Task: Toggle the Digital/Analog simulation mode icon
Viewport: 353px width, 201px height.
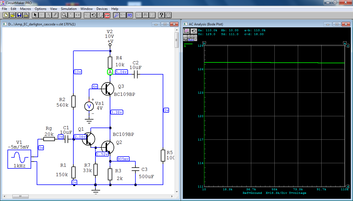Action: tap(87, 15)
